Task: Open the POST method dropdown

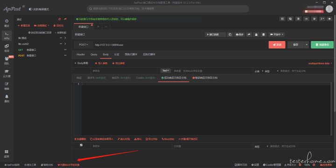Action: click(x=84, y=45)
